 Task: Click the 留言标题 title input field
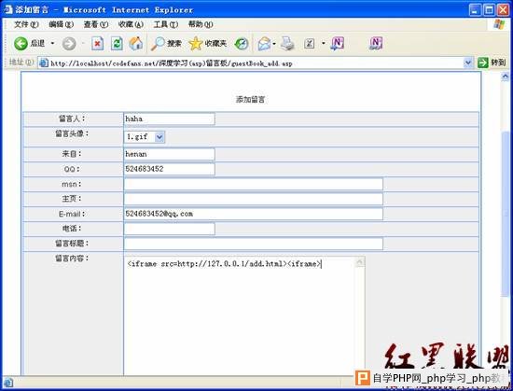click(253, 244)
